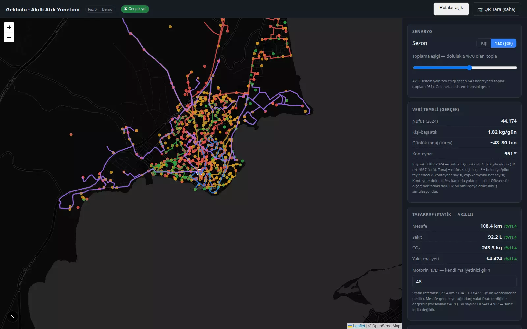This screenshot has height=329, width=527.
Task: Zoom in on the map
Action: (x=9, y=27)
